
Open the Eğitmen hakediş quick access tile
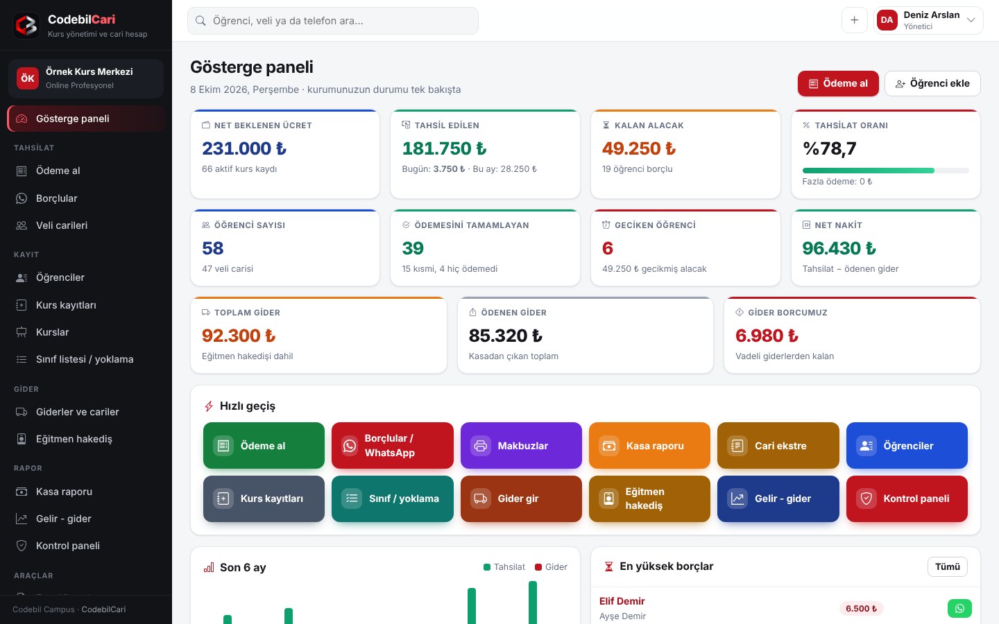pos(649,499)
